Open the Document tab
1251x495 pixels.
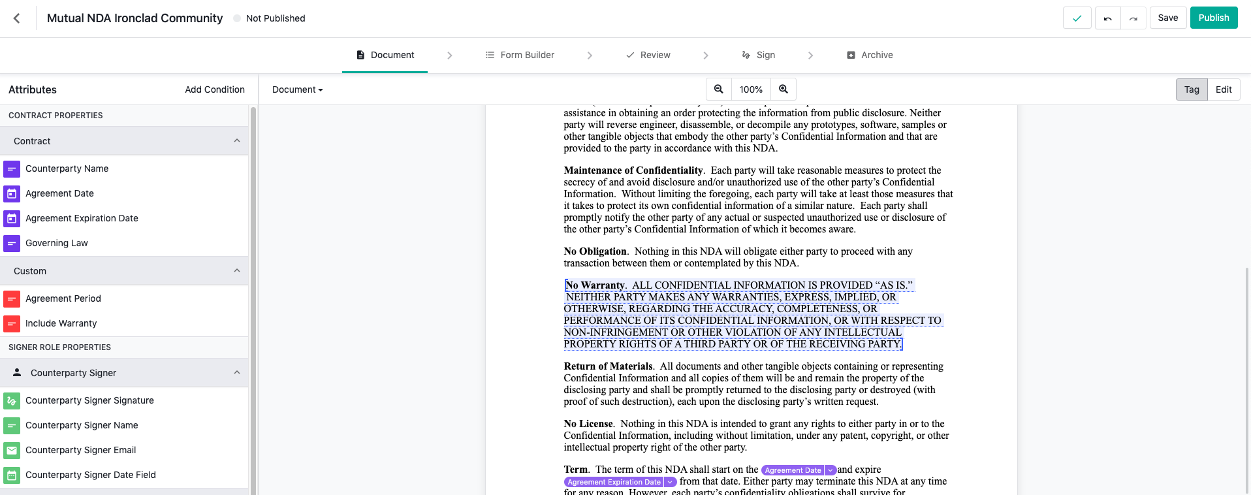tap(385, 56)
